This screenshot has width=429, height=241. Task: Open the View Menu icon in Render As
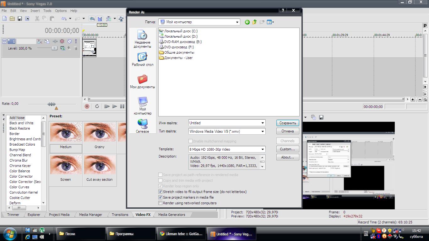click(270, 22)
